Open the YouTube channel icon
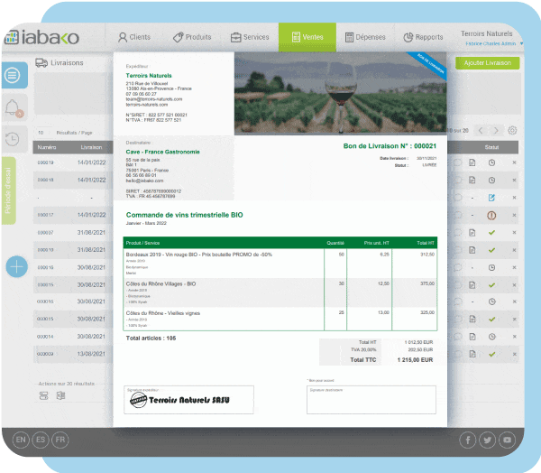Image resolution: width=541 pixels, height=473 pixels. 507,441
